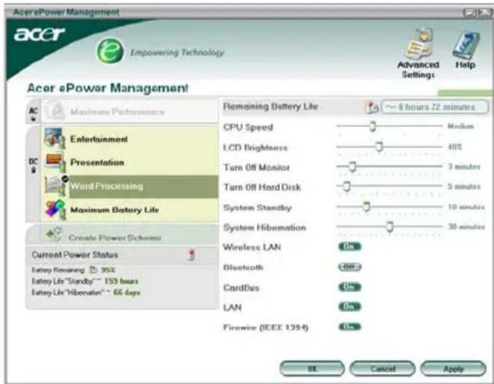Close the ePower Management window
Viewport: 494px width, 384px height.
[485, 12]
